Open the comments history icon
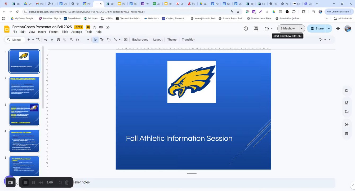The height and width of the screenshot is (191, 355). (256, 28)
